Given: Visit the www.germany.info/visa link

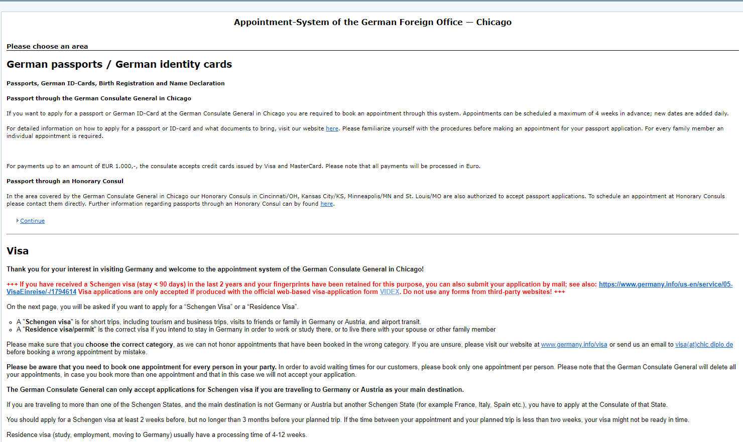Looking at the screenshot, I should (574, 344).
